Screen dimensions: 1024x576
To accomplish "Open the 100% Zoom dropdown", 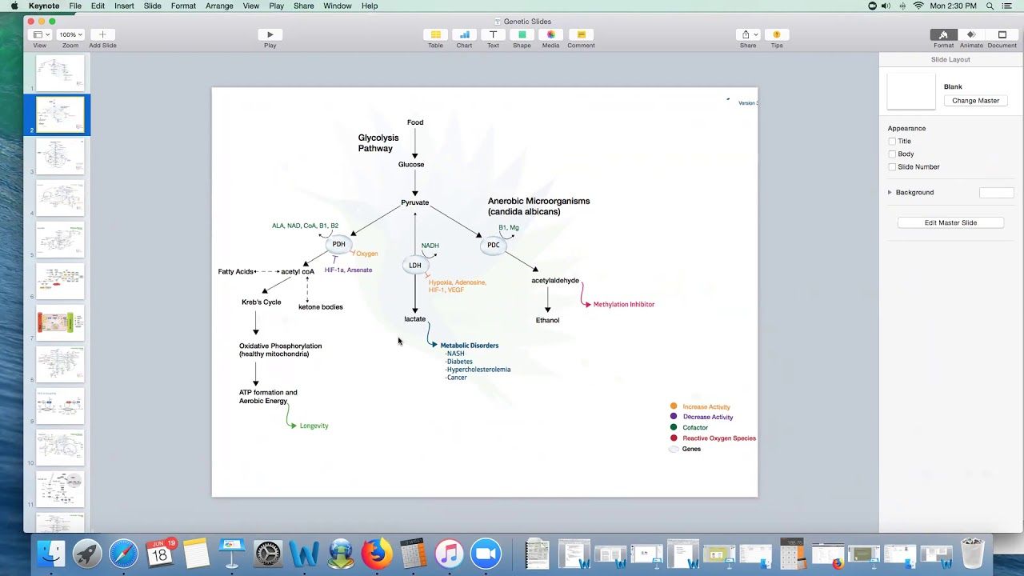I will tap(70, 34).
